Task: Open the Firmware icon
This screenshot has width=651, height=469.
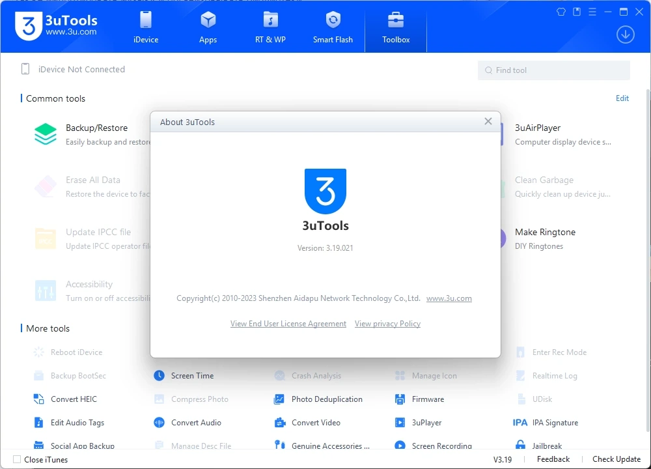Action: [x=400, y=399]
